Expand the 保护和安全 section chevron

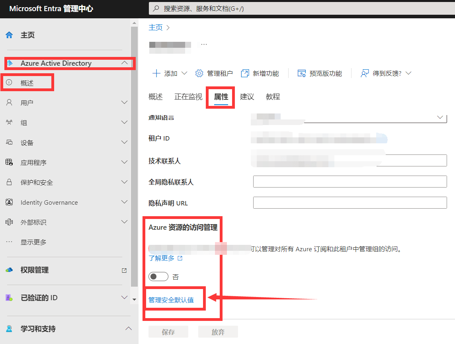coord(124,182)
